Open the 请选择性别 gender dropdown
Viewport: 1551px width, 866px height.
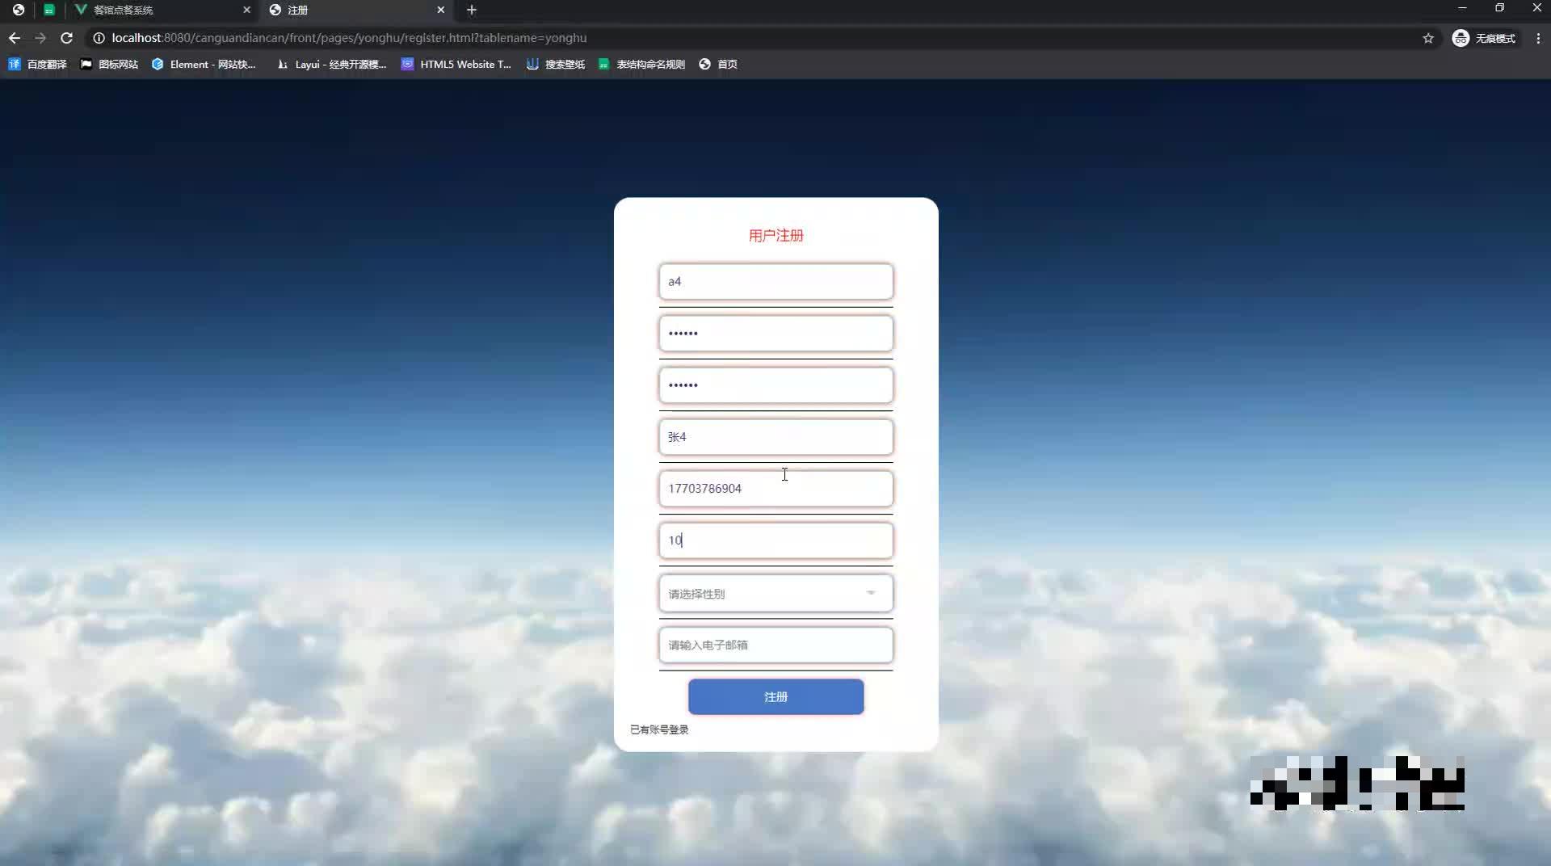coord(775,593)
